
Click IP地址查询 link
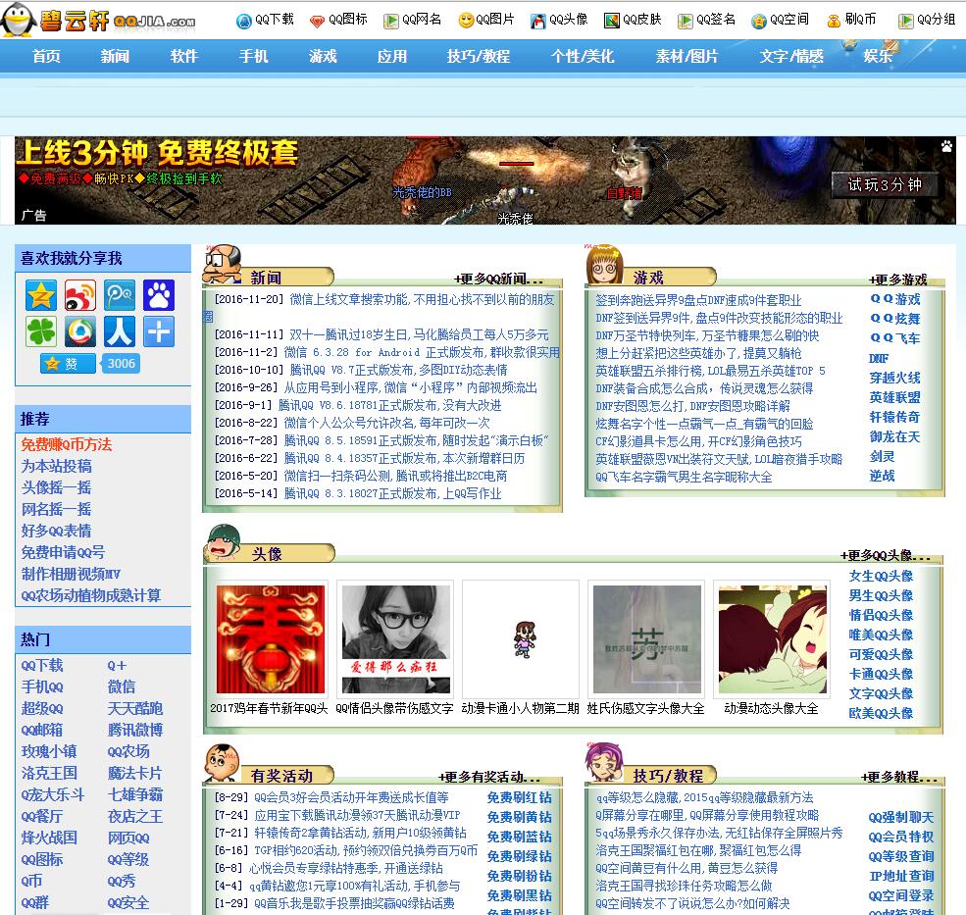(901, 876)
